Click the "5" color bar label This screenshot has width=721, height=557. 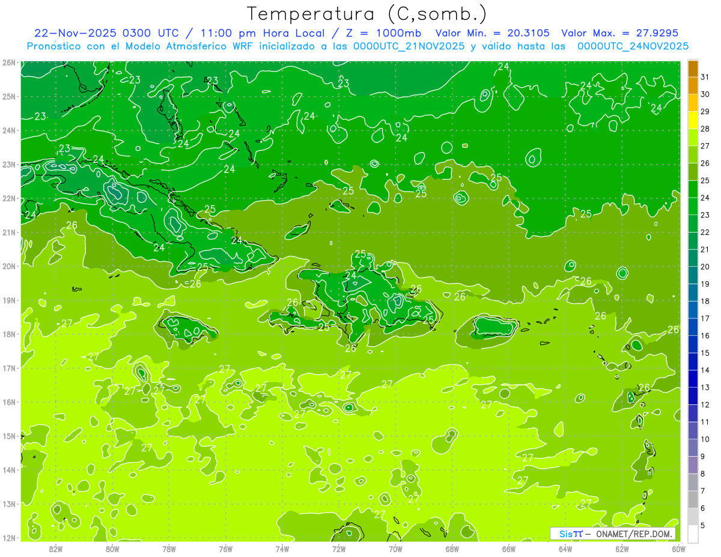click(703, 525)
